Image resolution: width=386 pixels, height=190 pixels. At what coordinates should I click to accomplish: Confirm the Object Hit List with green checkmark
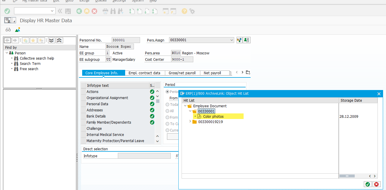click(x=368, y=184)
